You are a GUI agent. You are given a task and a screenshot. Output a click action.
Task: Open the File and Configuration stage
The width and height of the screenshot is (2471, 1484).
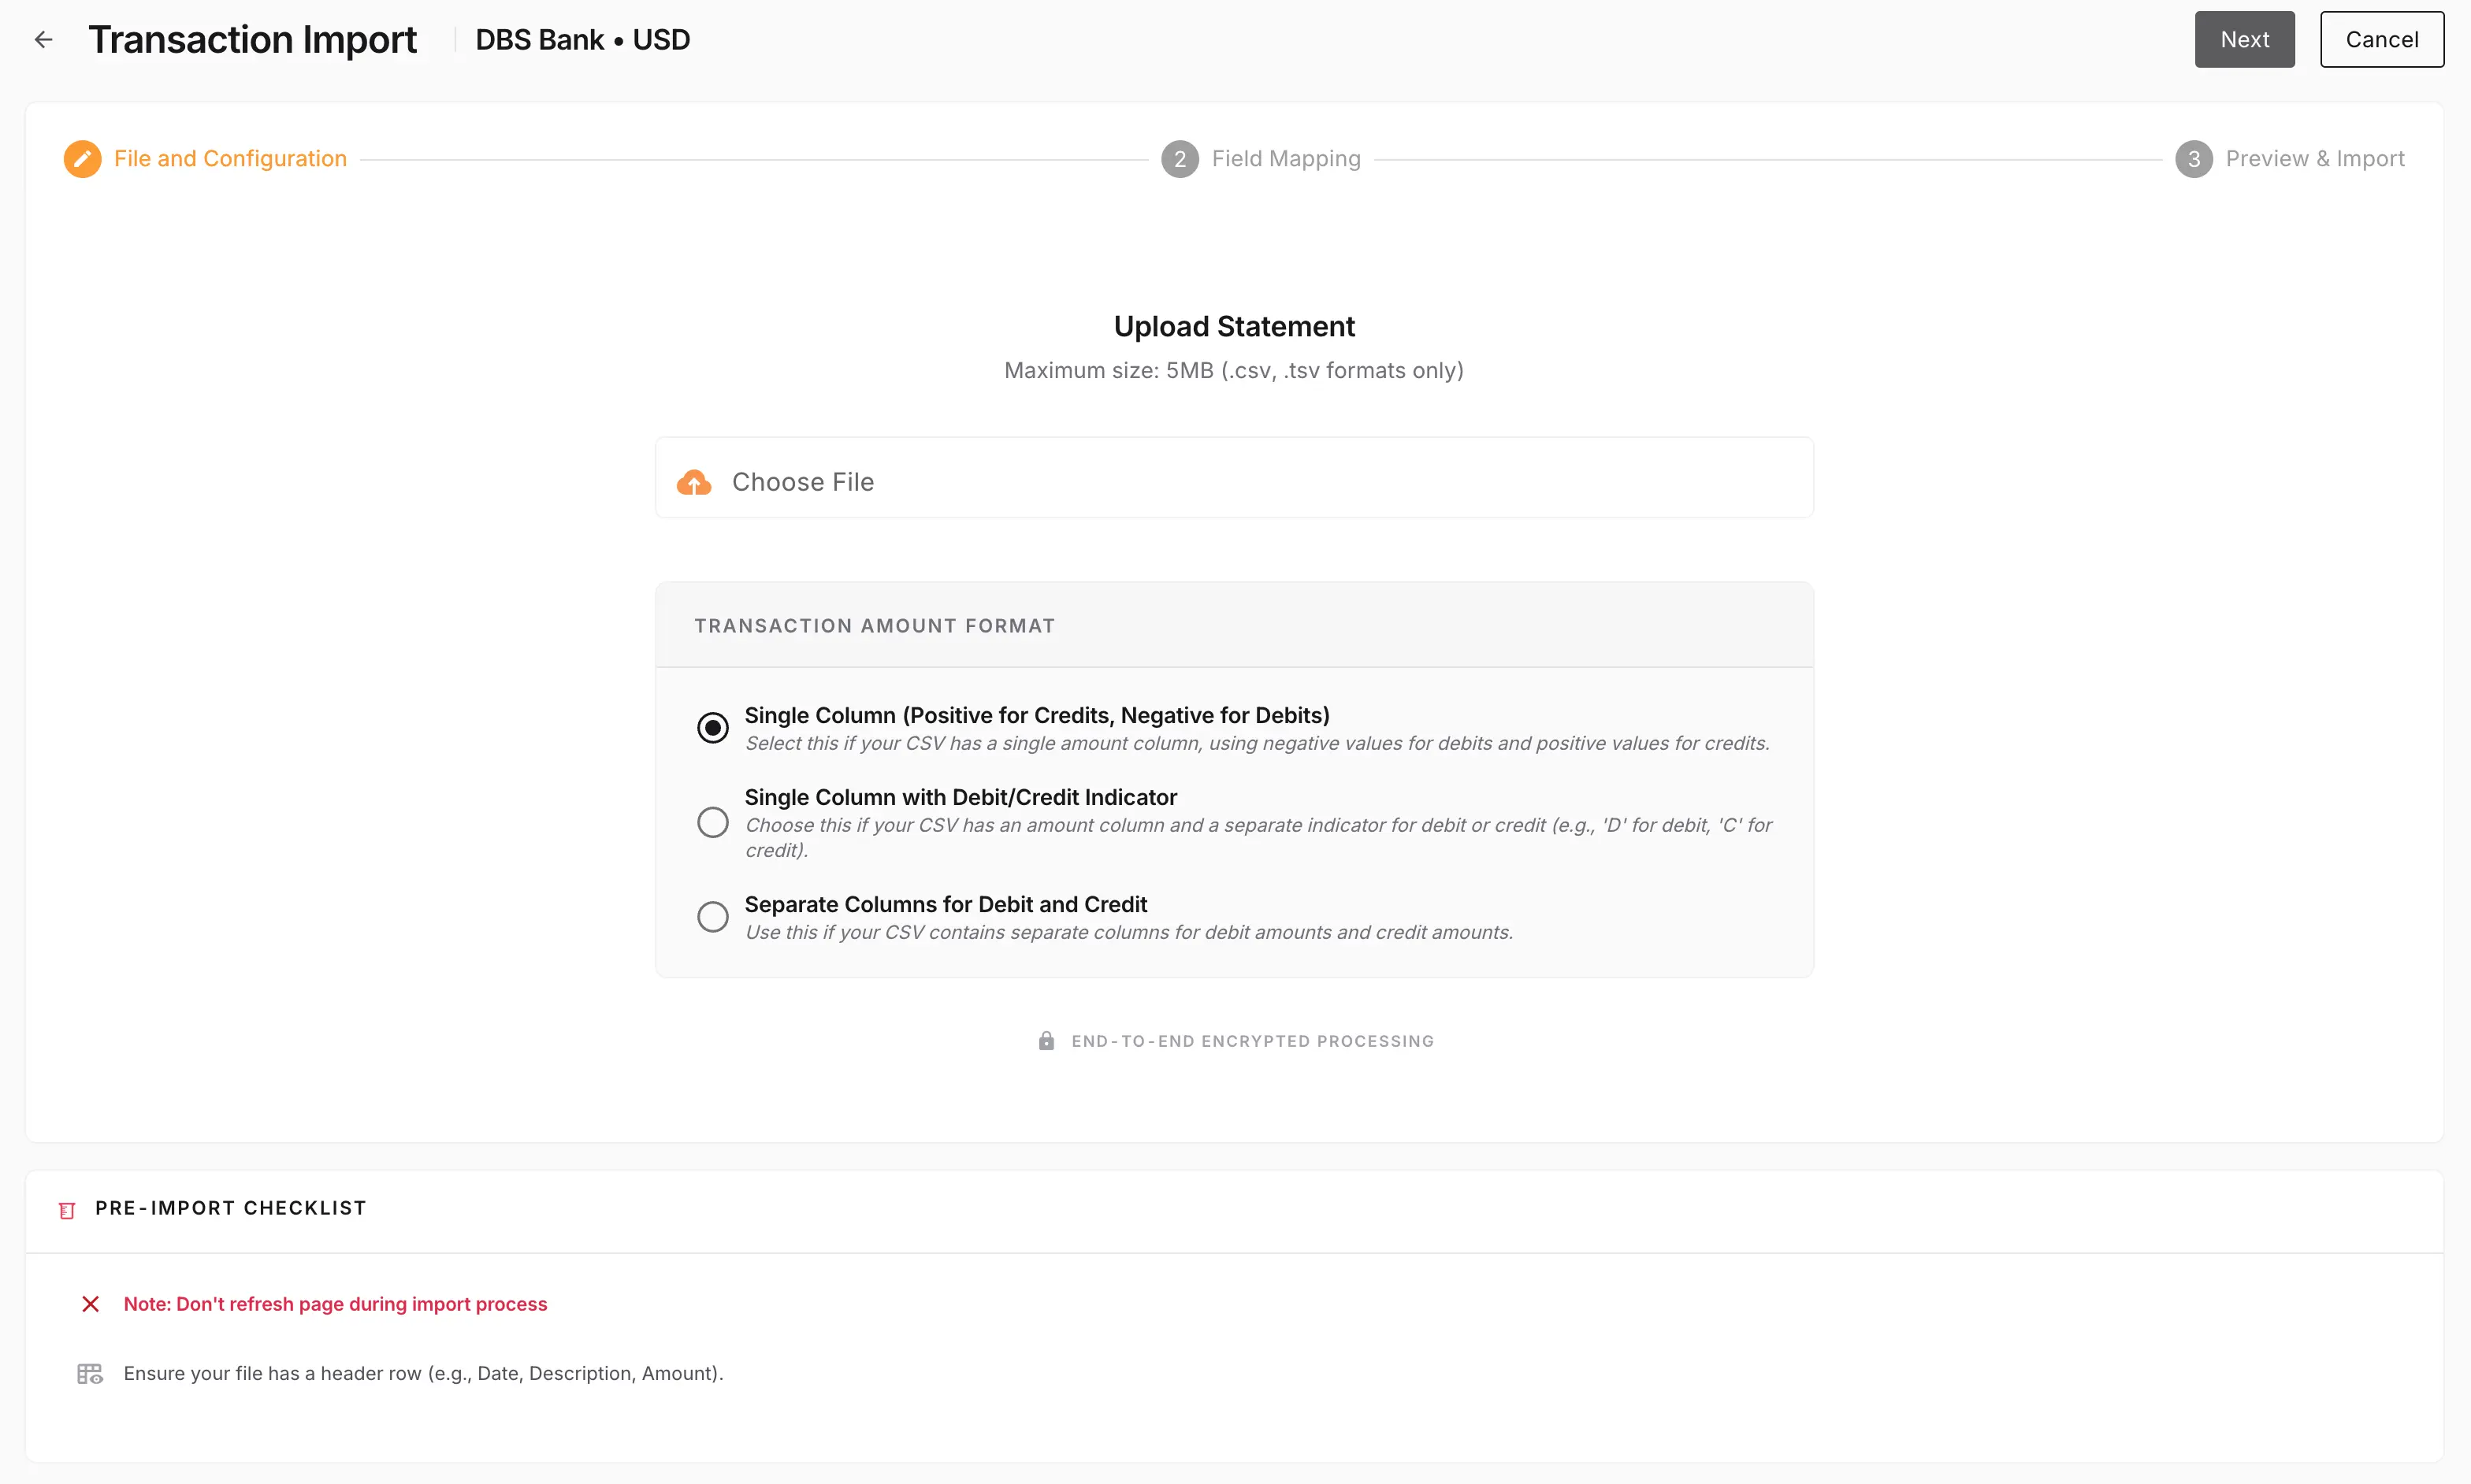coord(229,158)
